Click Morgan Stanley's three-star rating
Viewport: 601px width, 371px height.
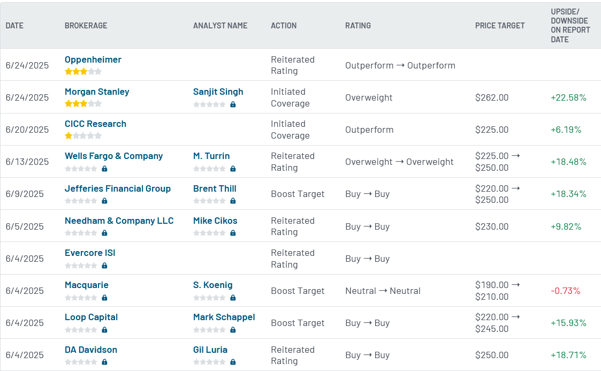83,103
